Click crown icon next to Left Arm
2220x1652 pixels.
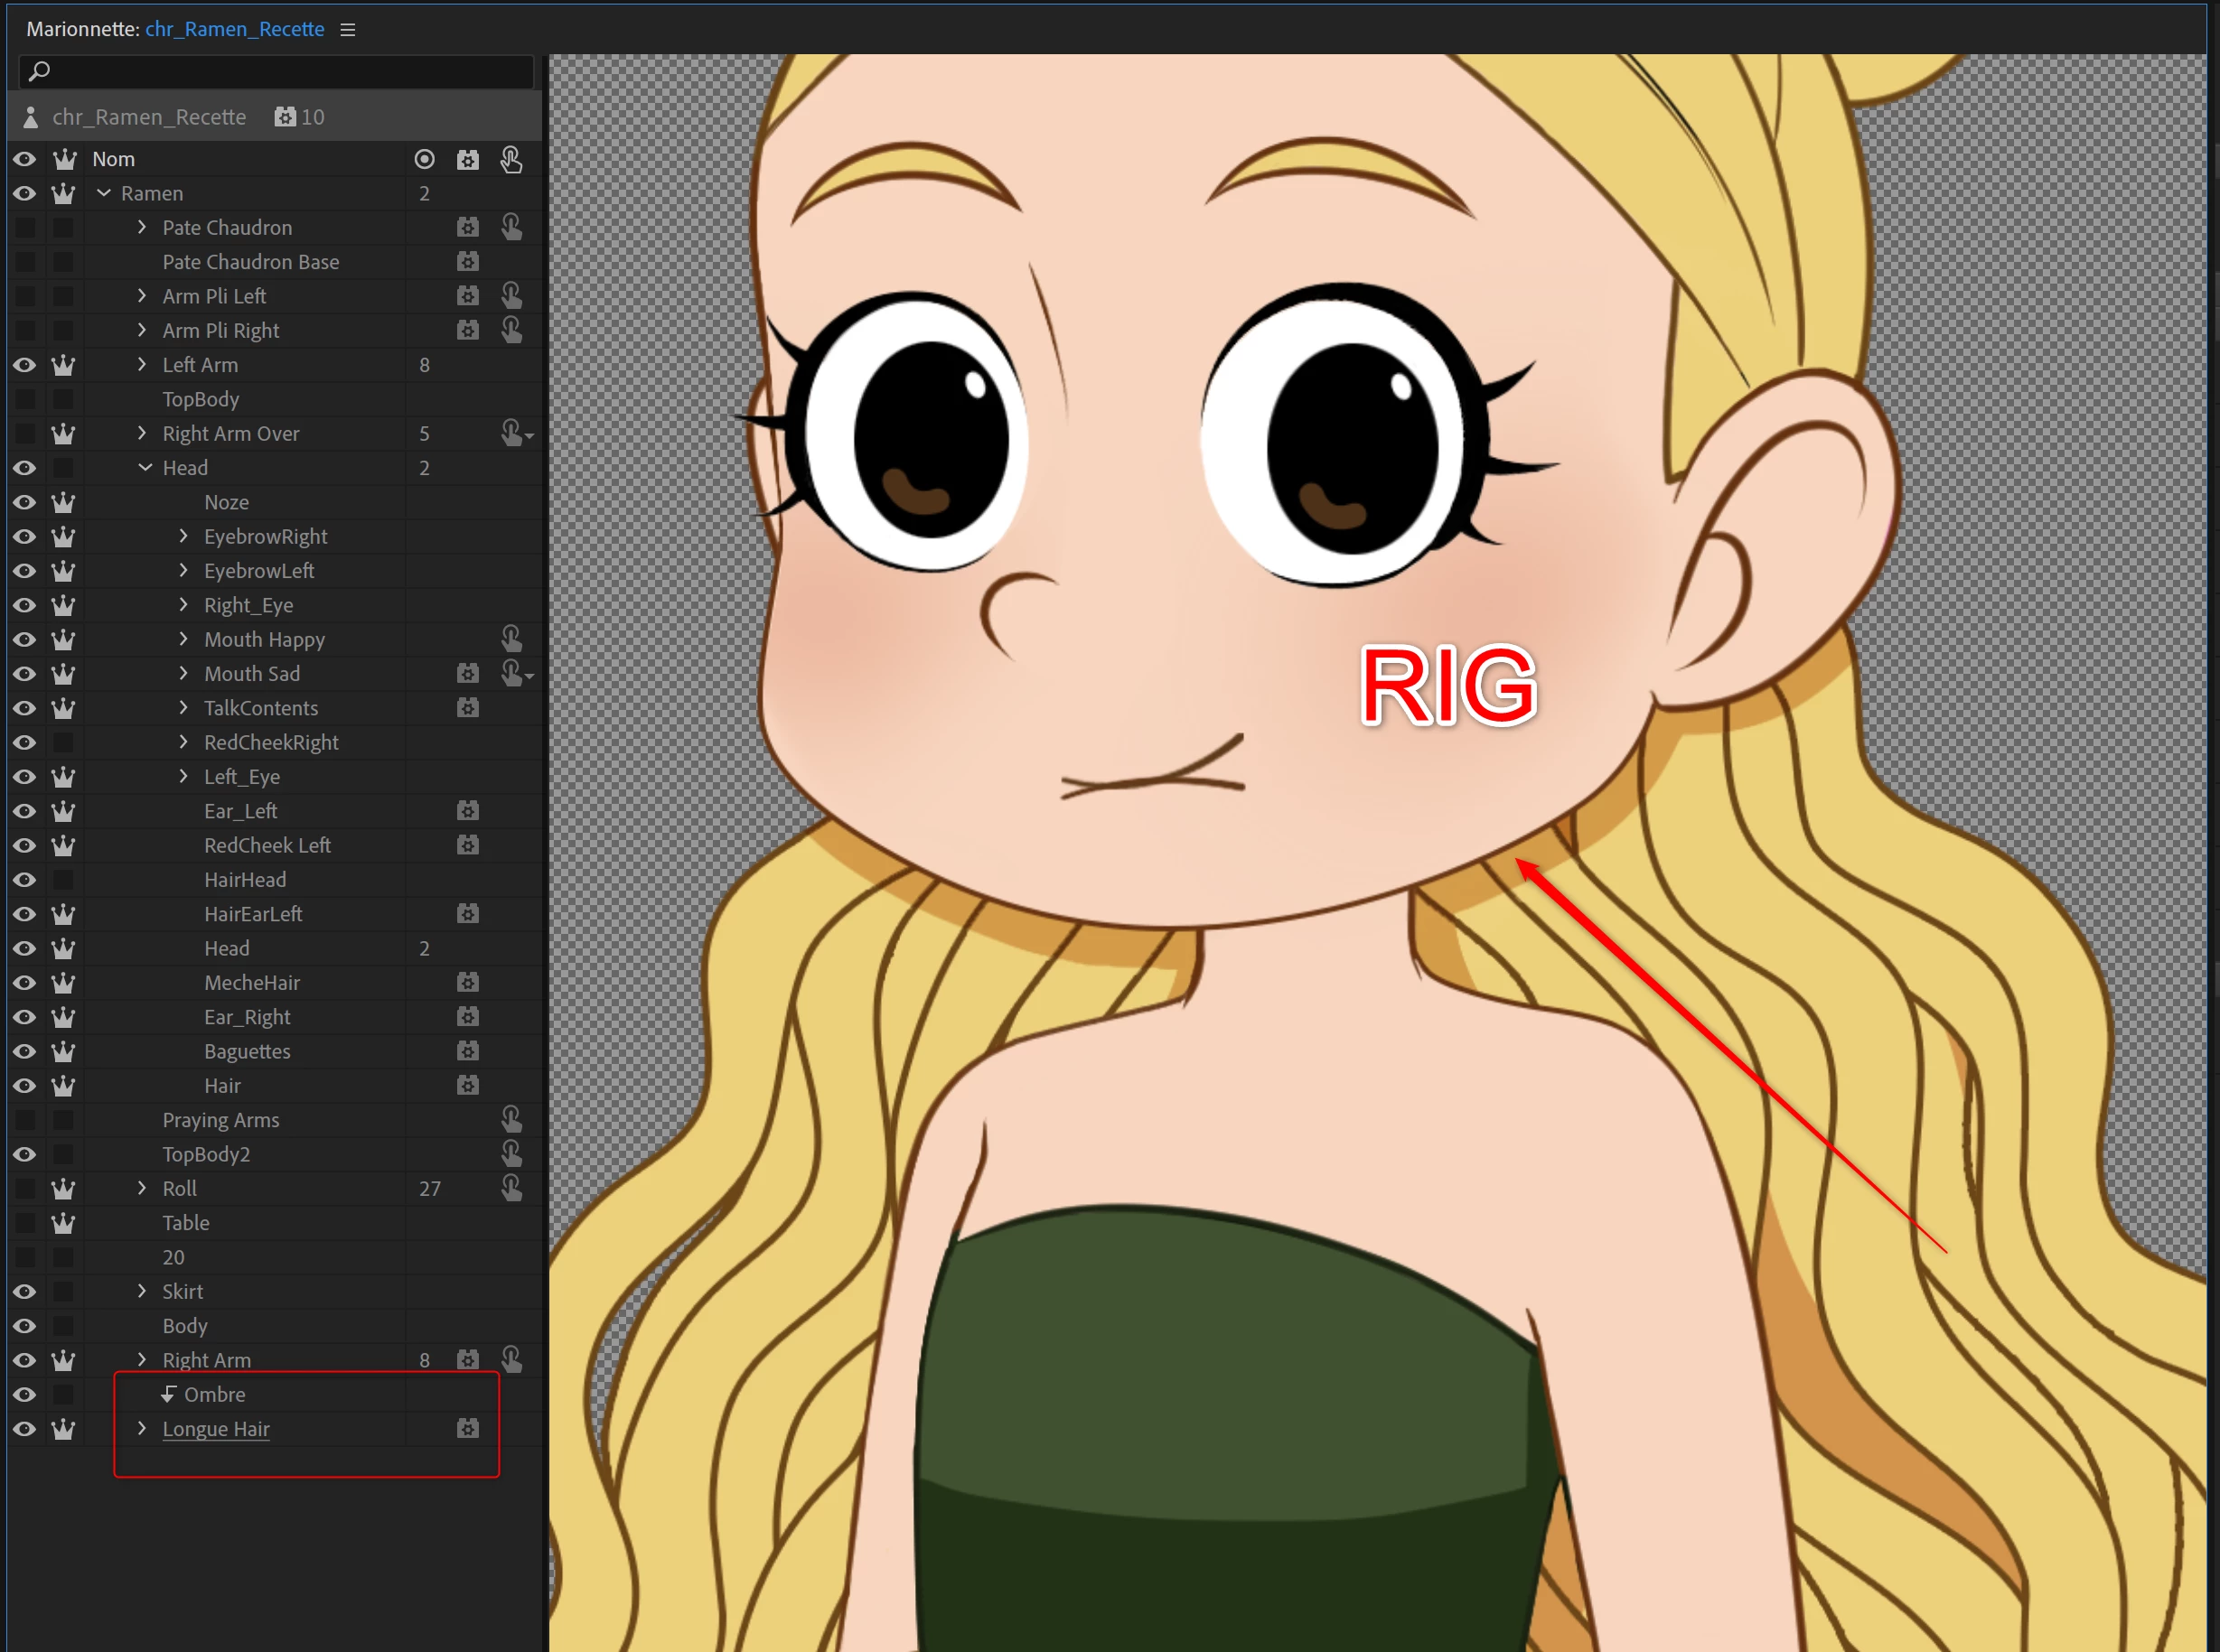(63, 365)
